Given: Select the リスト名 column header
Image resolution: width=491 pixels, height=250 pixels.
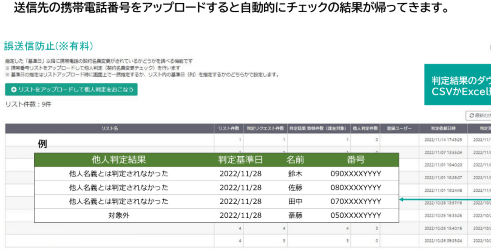Looking at the screenshot, I should pyautogui.click(x=110, y=128).
